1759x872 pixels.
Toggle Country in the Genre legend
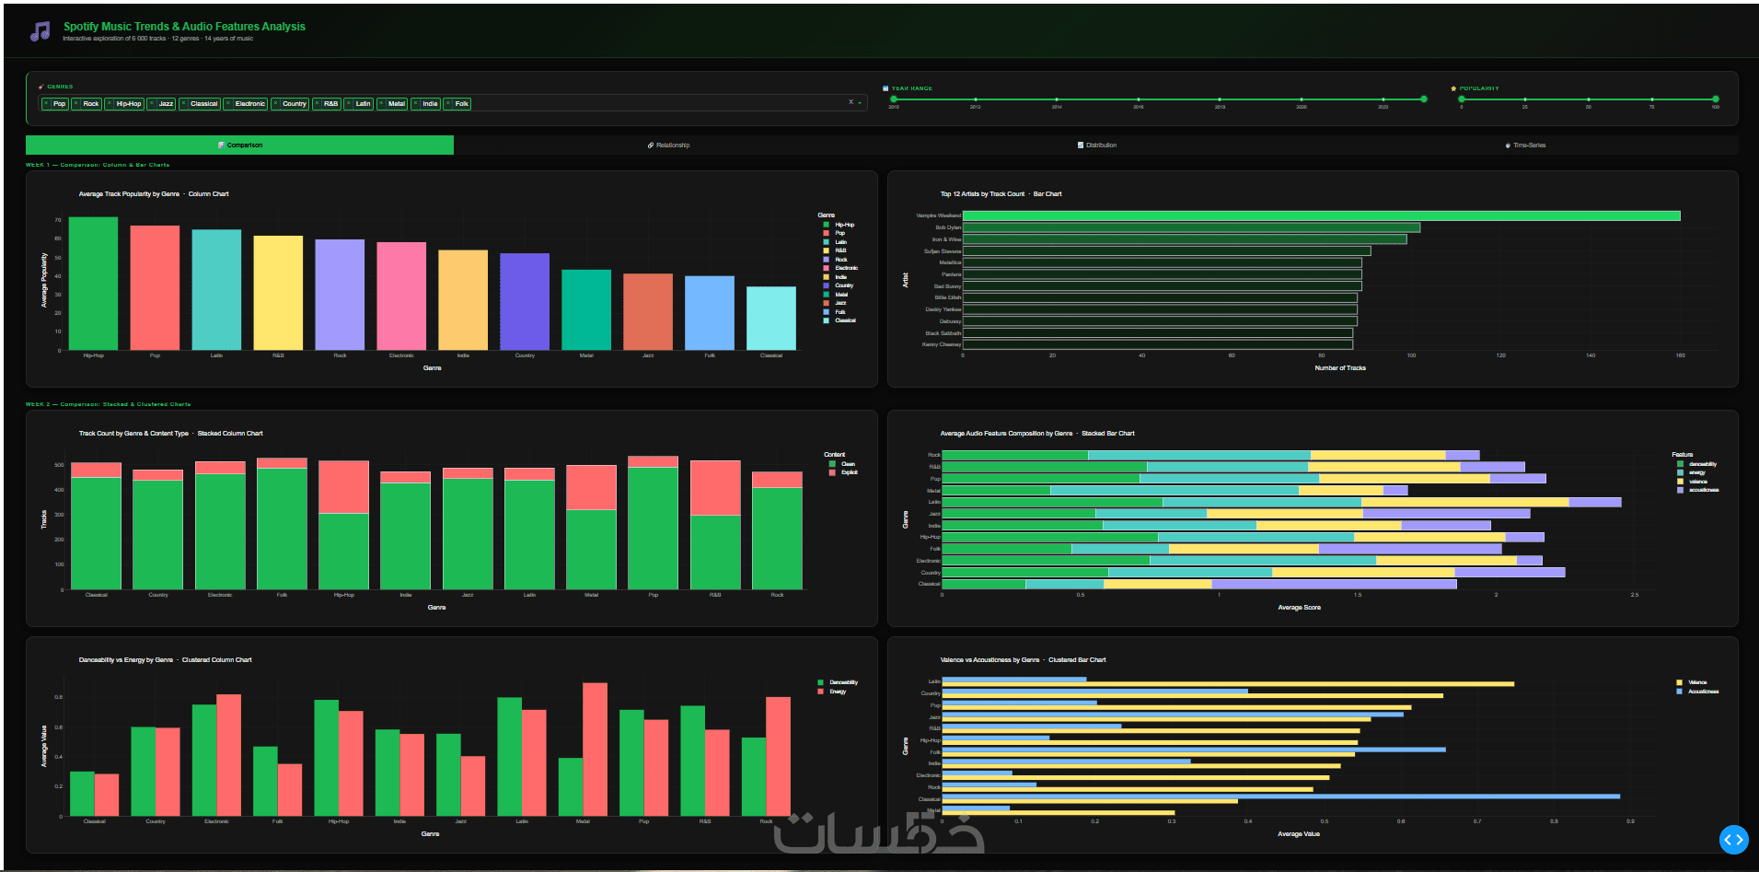tap(839, 285)
